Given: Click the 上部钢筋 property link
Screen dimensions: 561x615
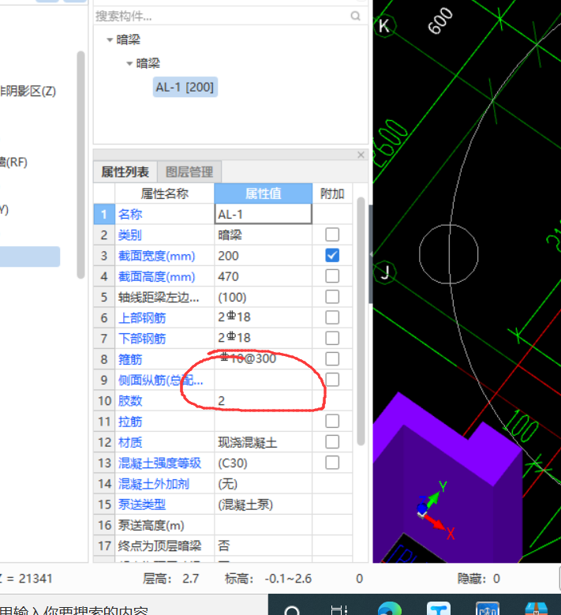Looking at the screenshot, I should coord(142,317).
